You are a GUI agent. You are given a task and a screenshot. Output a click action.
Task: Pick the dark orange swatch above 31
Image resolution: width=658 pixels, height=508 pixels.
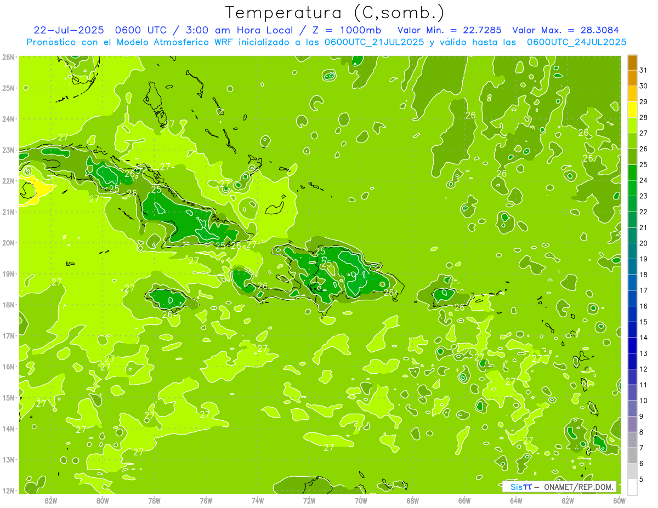click(632, 62)
